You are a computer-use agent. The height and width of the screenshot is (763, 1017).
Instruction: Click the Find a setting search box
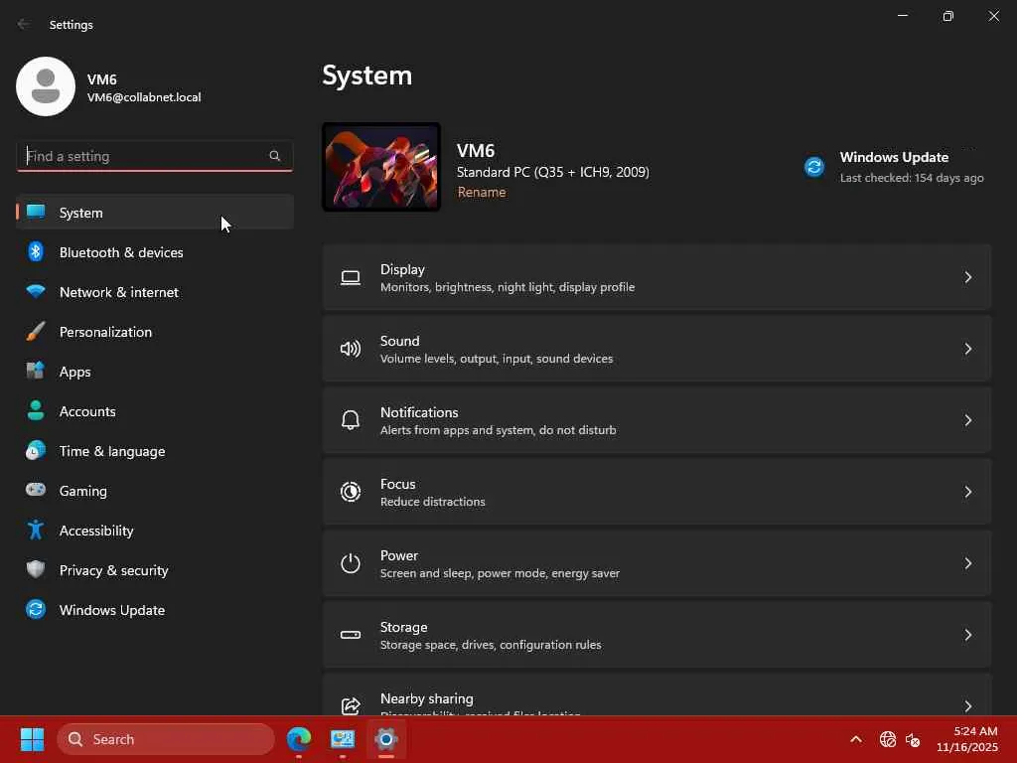tap(144, 156)
